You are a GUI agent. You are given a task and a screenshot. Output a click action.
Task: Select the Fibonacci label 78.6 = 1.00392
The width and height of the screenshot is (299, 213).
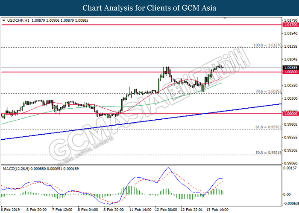pyautogui.click(x=268, y=91)
